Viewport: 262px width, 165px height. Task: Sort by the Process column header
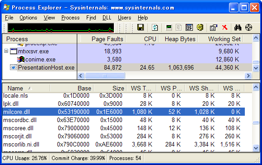(40, 39)
